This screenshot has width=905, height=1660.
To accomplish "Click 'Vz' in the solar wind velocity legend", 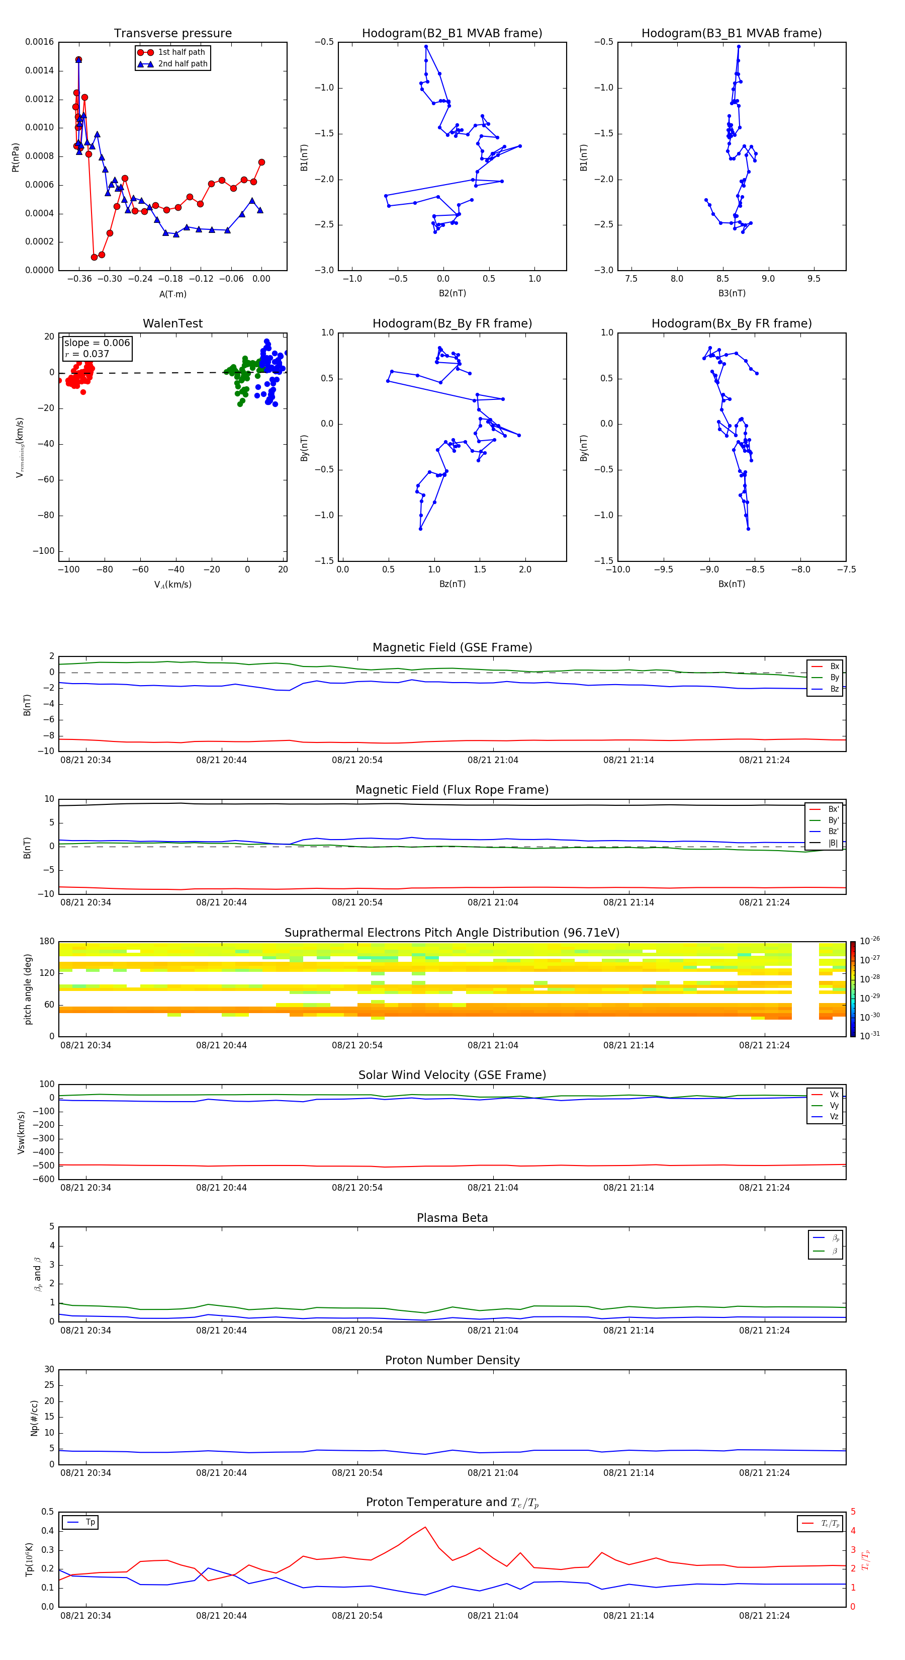I will [x=825, y=1117].
